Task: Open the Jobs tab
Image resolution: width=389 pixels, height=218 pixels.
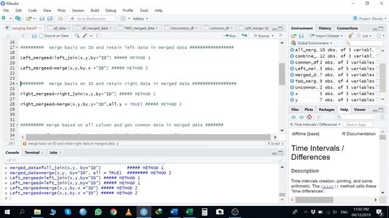Action: point(53,153)
